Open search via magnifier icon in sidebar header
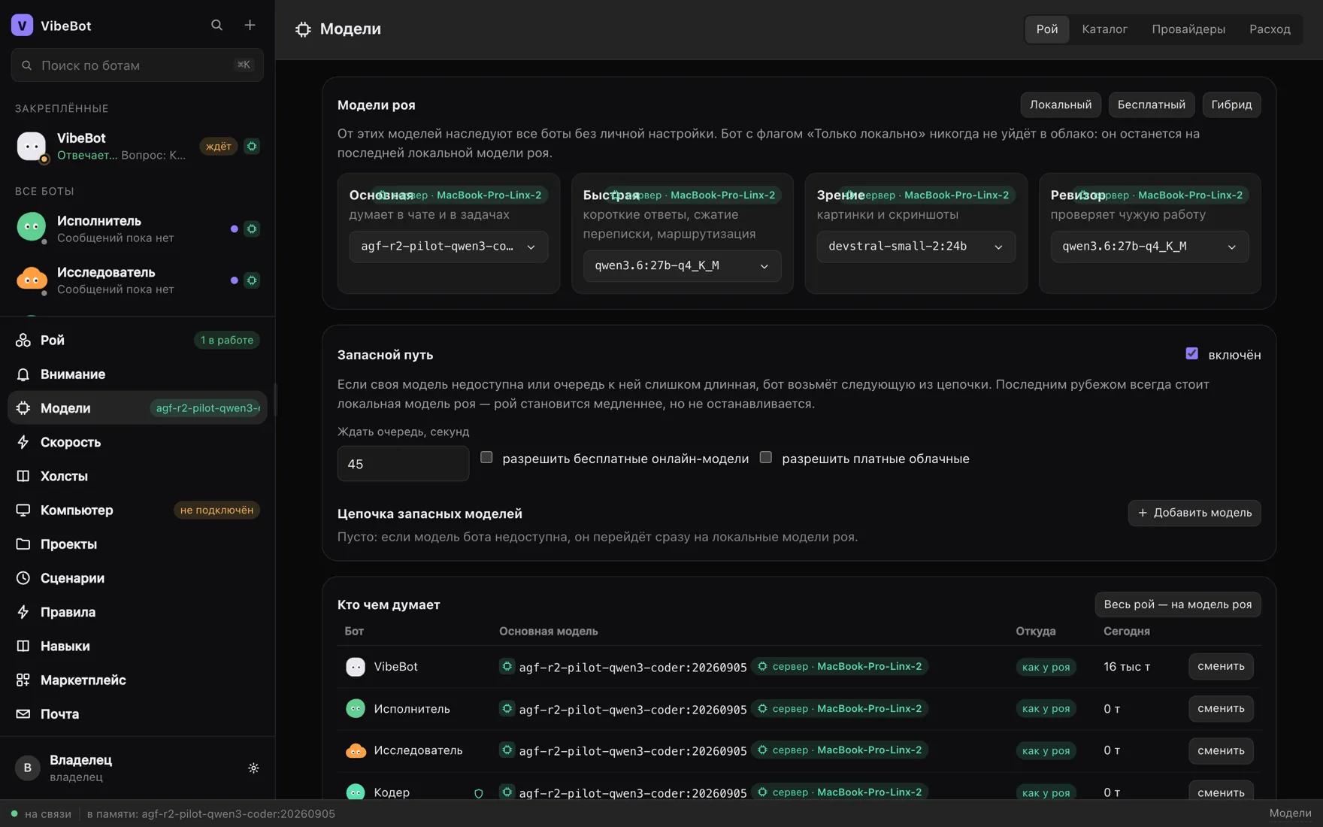Viewport: 1323px width, 827px height. coord(216,25)
